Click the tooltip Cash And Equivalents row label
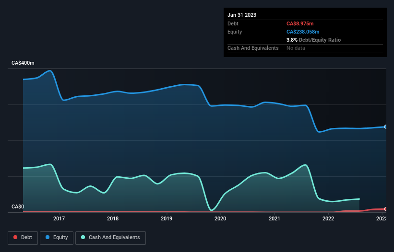This screenshot has height=252, width=394. [x=253, y=48]
